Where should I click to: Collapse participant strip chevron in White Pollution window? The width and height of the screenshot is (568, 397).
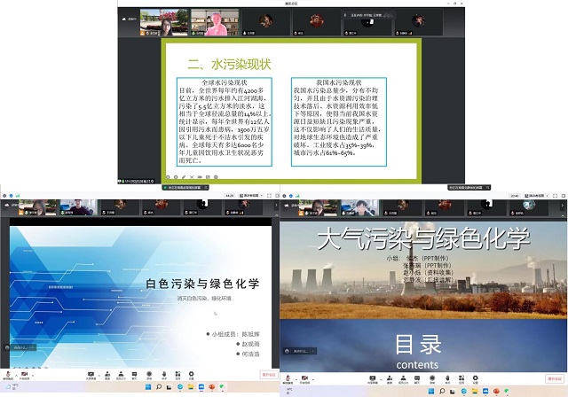coord(277,215)
